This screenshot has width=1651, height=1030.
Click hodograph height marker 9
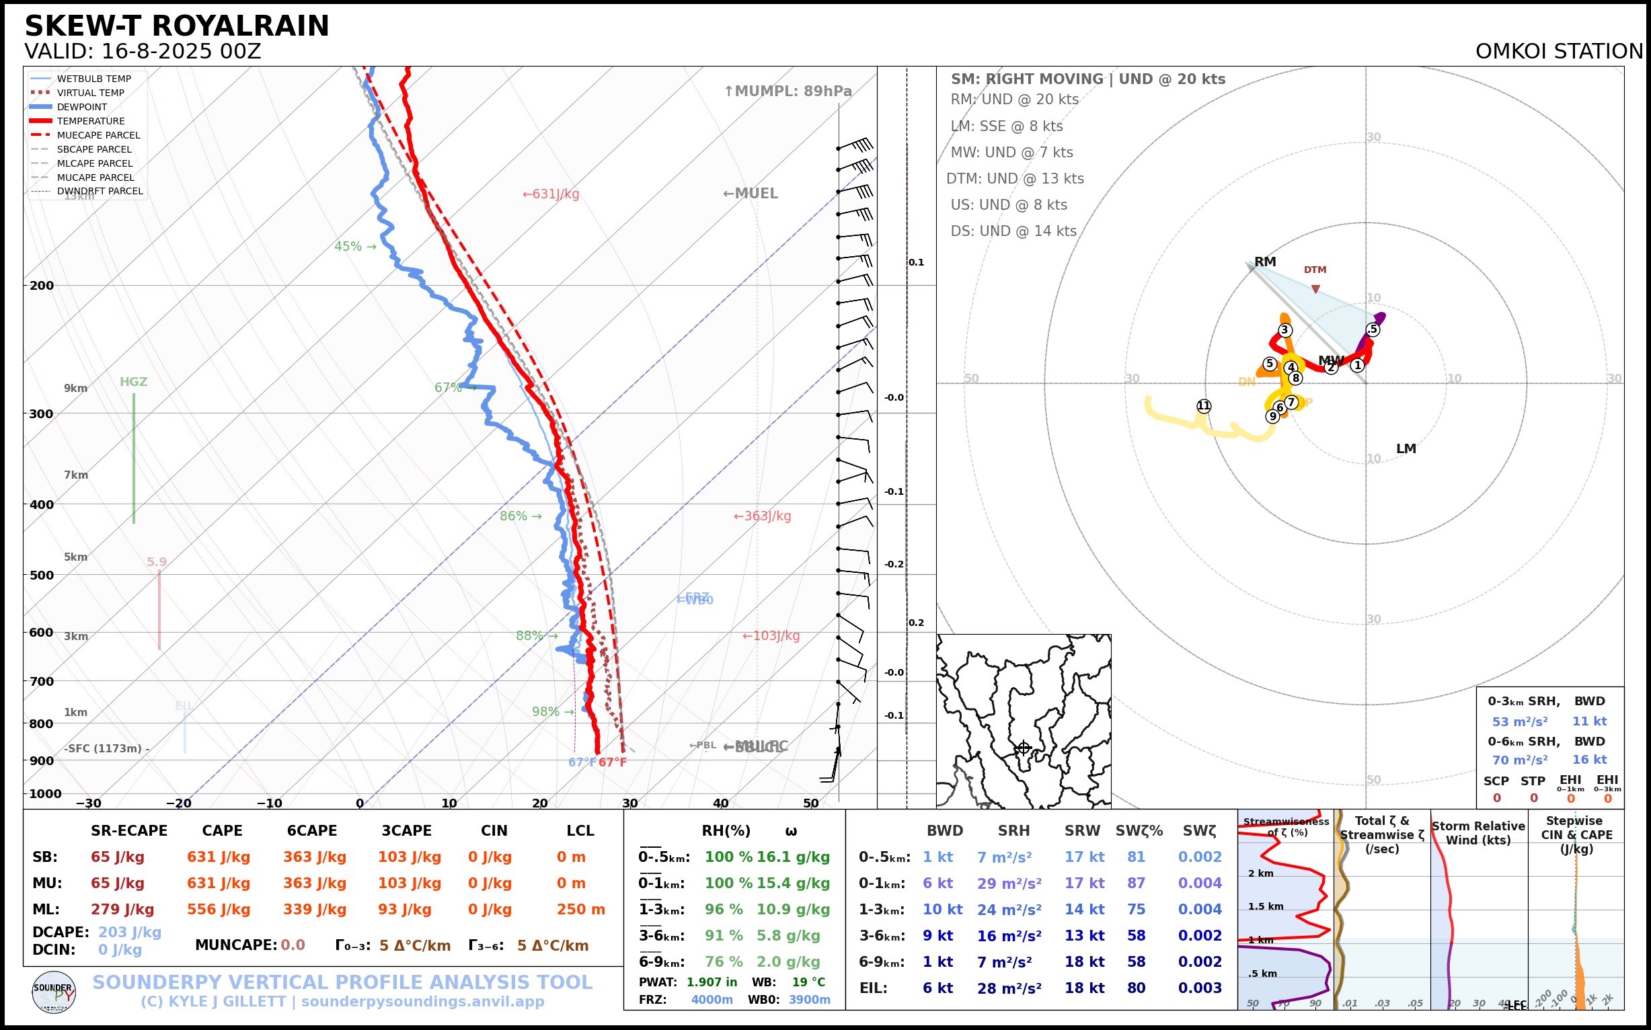point(1272,416)
